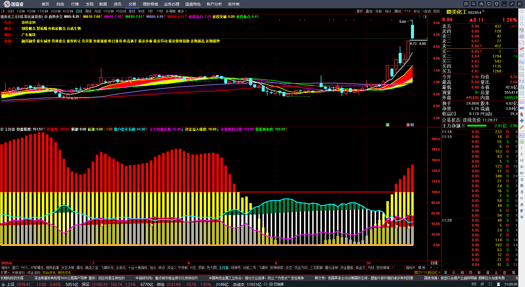
Task: Expand the 扩展 panel below indicators
Action: click(5, 273)
